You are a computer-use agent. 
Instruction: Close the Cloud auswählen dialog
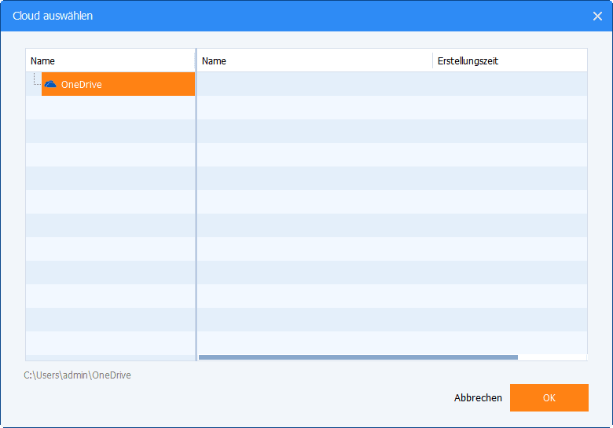[x=597, y=16]
